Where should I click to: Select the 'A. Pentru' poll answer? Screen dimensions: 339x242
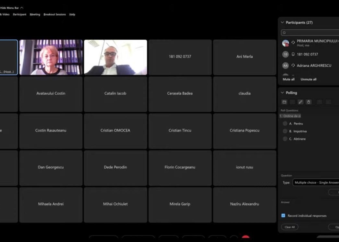pyautogui.click(x=285, y=123)
